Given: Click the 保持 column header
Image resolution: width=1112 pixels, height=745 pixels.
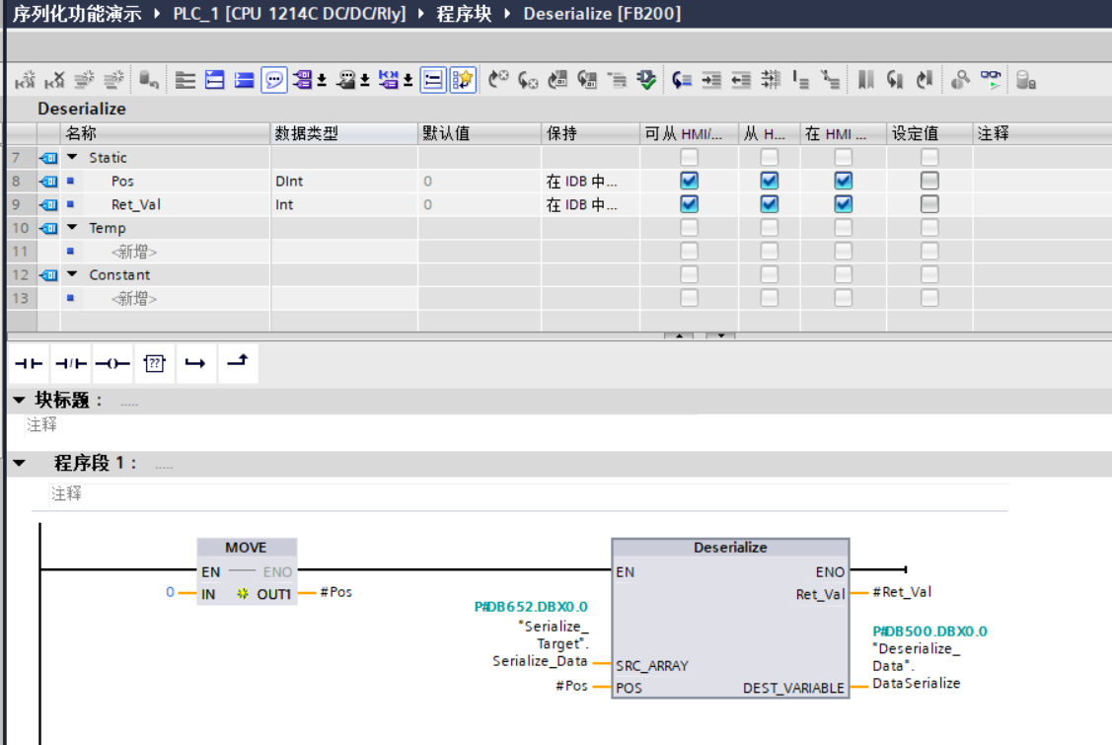Looking at the screenshot, I should (x=591, y=133).
